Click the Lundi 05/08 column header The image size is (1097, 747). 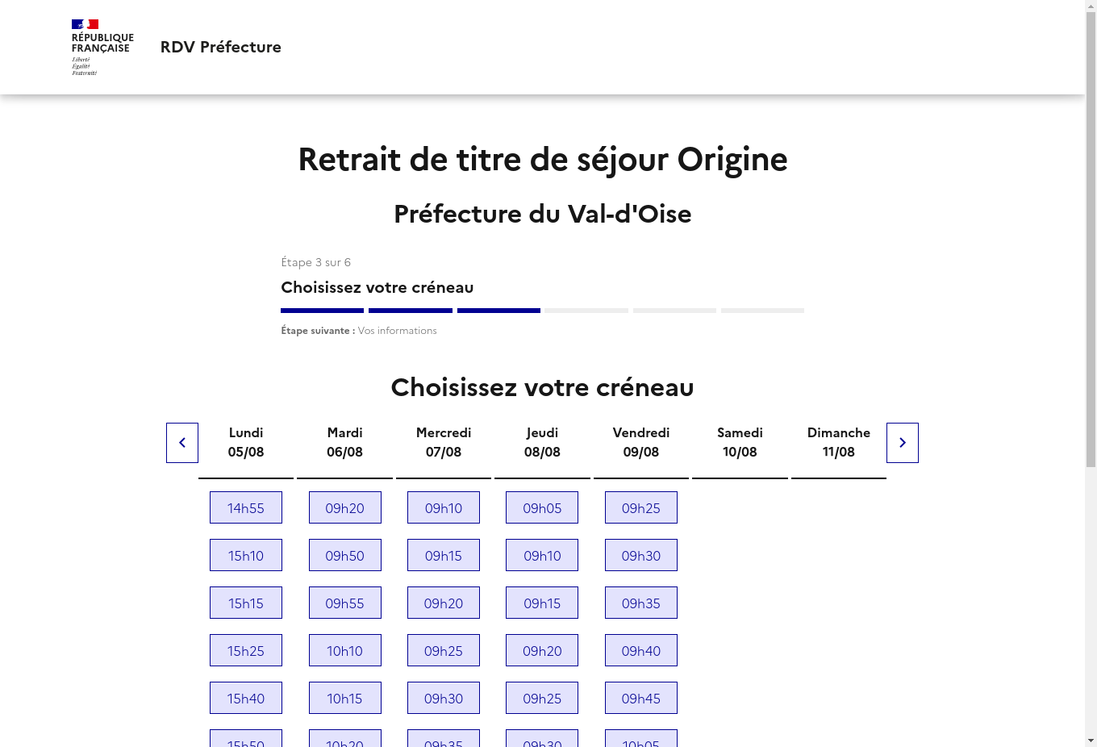point(246,442)
